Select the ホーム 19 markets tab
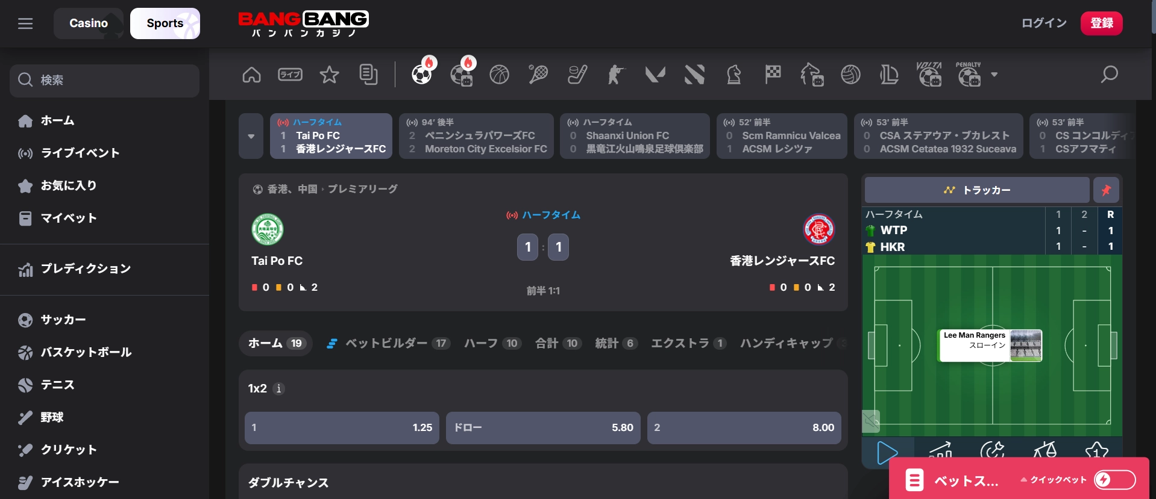1156x499 pixels. tap(276, 343)
